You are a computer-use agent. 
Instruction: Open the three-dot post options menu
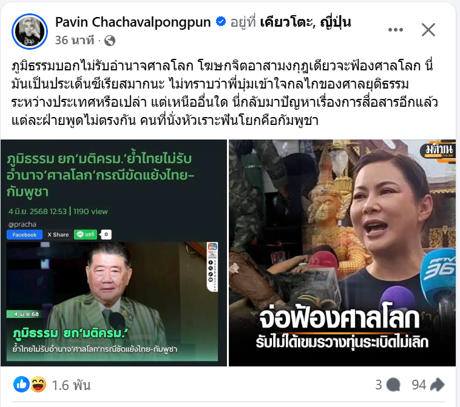point(395,30)
